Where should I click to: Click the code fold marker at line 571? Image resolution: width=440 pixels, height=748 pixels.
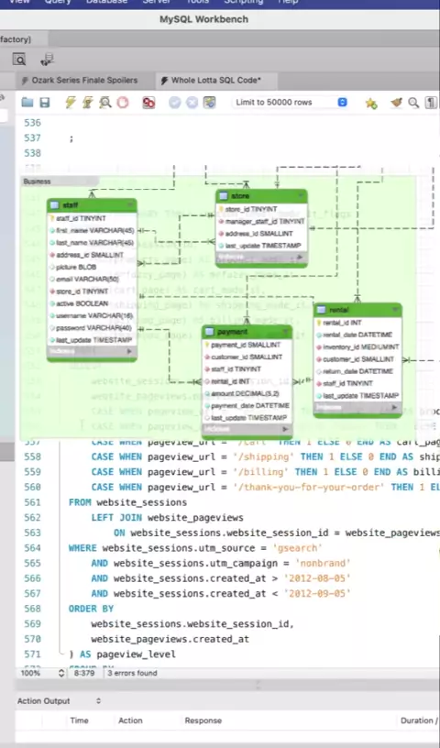(x=60, y=653)
